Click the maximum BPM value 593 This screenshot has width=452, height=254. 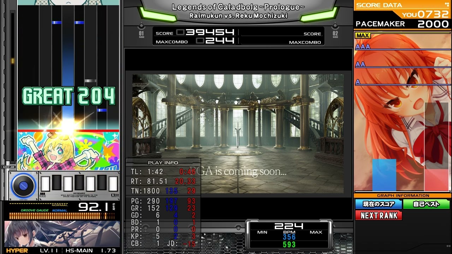pos(289,244)
